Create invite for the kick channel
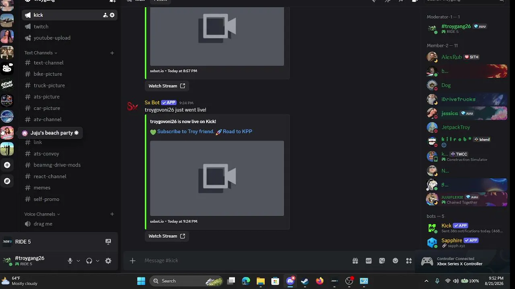The height and width of the screenshot is (289, 515). 105,15
